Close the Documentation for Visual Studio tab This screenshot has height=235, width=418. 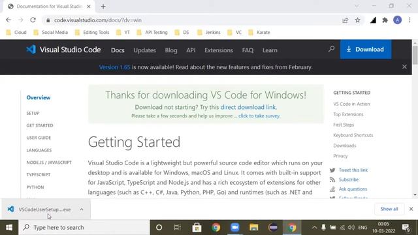[89, 7]
